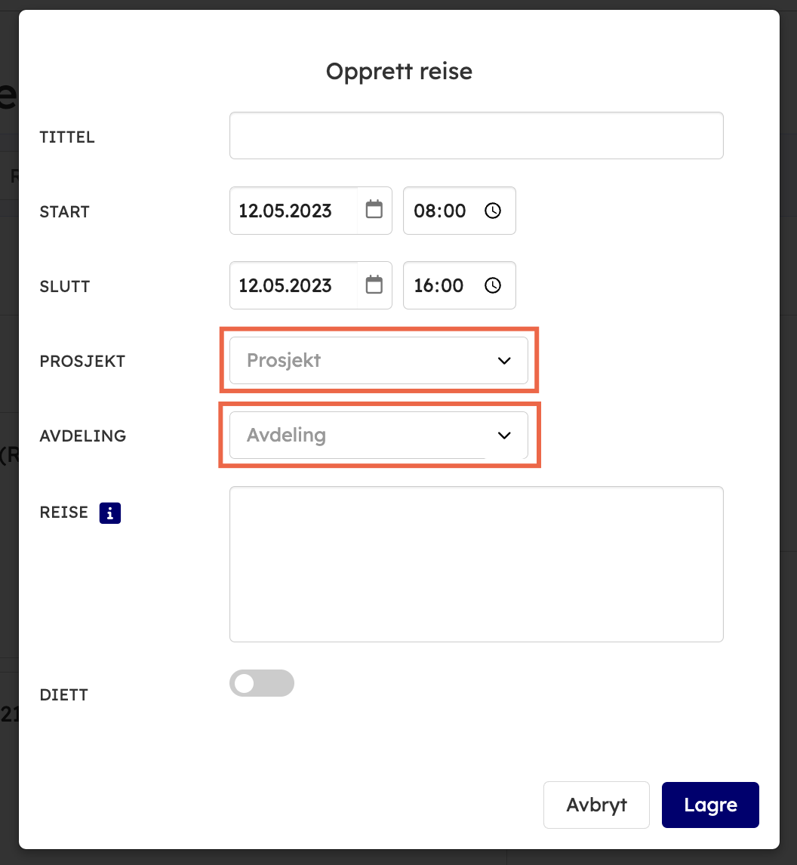Select the START time 08:00 value
The image size is (797, 865).
(x=440, y=211)
